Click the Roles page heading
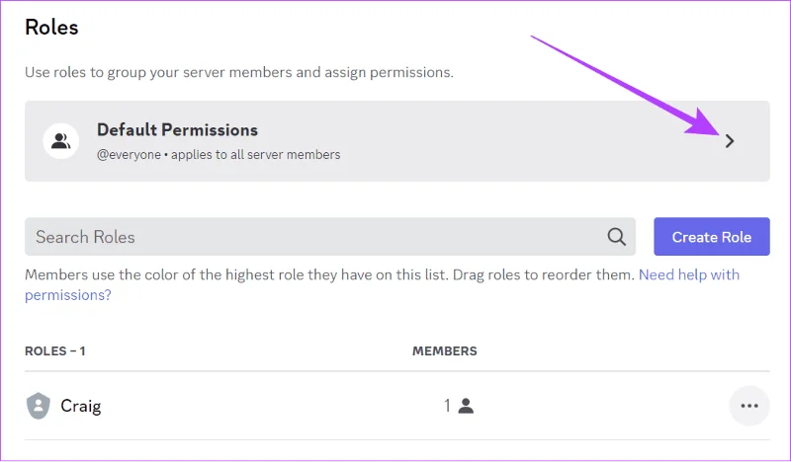Image resolution: width=791 pixels, height=462 pixels. 51,28
